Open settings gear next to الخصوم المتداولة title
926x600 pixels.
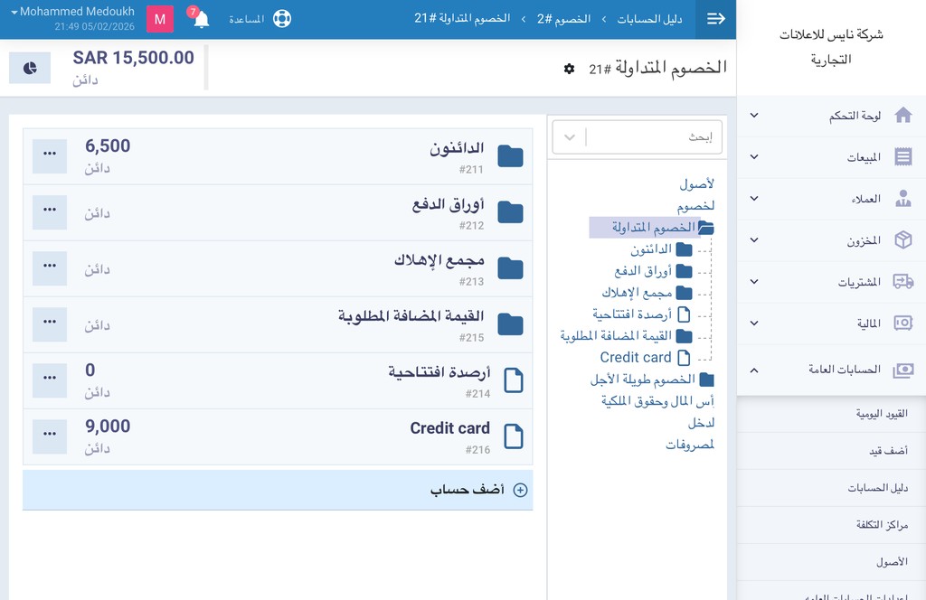[x=569, y=69]
